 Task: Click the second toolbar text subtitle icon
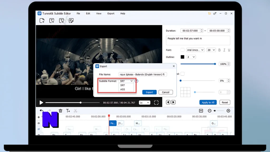(52, 21)
